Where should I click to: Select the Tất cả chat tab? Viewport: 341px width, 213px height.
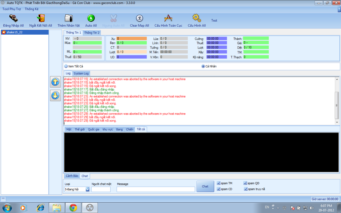pyautogui.click(x=141, y=129)
